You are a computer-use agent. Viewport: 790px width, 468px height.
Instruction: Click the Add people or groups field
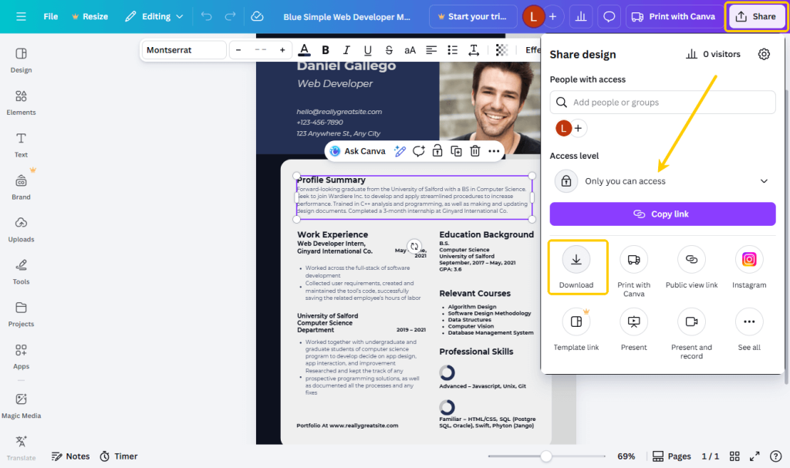662,102
